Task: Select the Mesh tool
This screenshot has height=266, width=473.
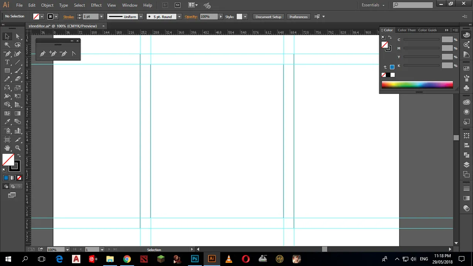Action: 7,113
